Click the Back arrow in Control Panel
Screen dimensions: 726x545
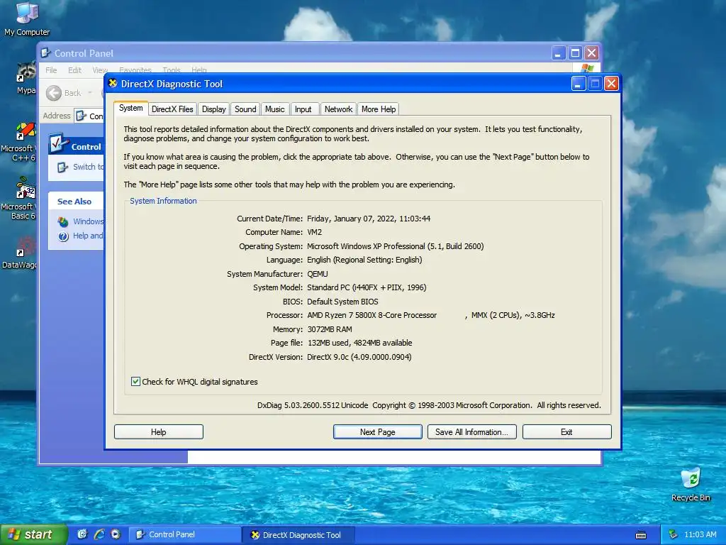click(54, 93)
